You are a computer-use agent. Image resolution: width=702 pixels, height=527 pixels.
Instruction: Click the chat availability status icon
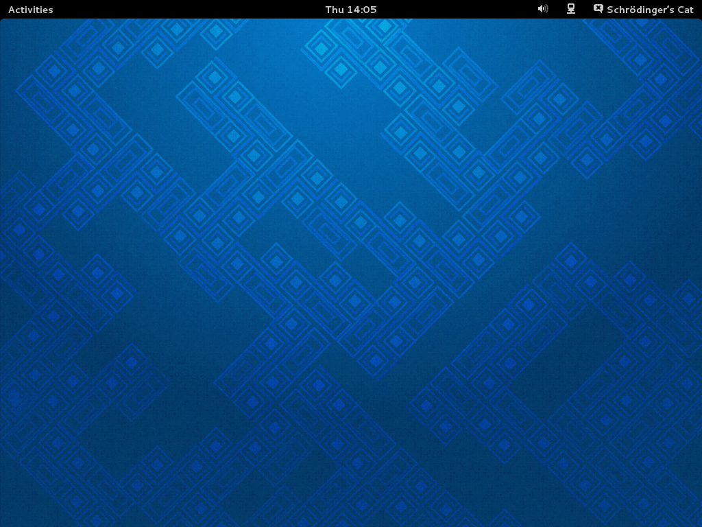pyautogui.click(x=598, y=9)
